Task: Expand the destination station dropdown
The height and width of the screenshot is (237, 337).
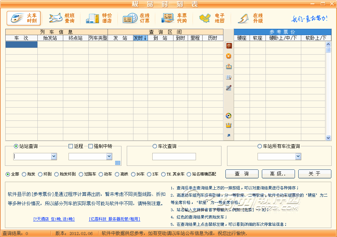Action: pyautogui.click(x=109, y=157)
